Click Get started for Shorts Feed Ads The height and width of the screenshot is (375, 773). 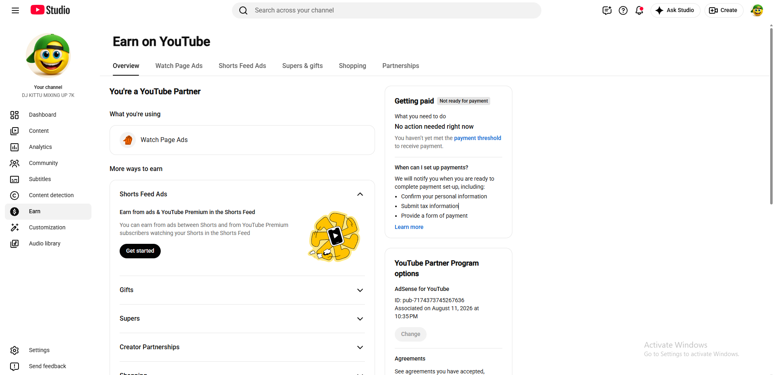click(x=140, y=251)
